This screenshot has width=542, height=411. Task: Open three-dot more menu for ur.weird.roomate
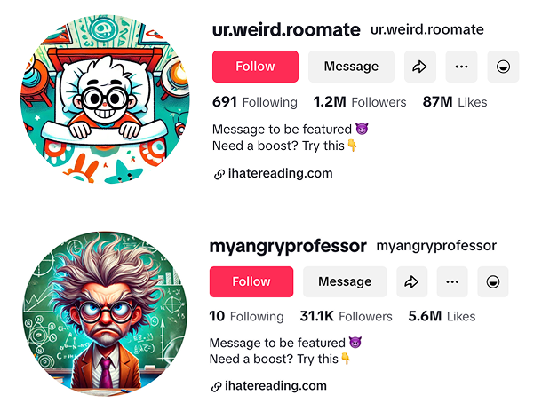tap(461, 67)
